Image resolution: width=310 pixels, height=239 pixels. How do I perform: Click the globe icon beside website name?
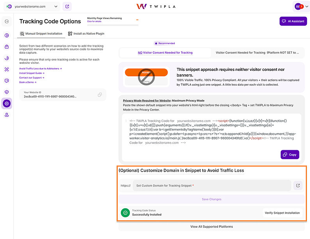tap(9, 7)
